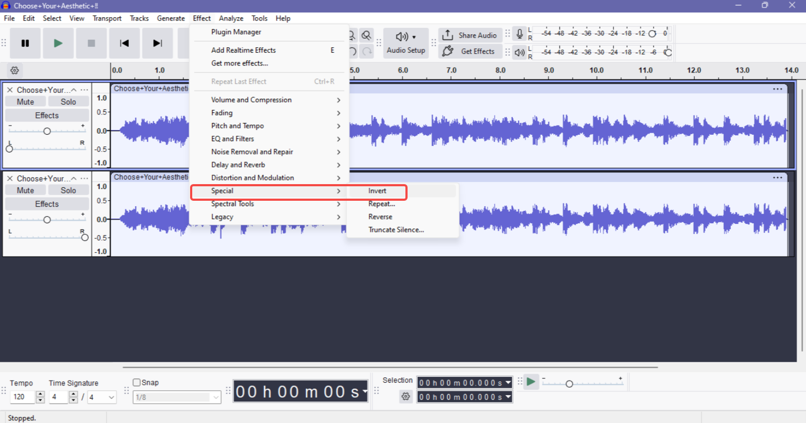The height and width of the screenshot is (423, 806).
Task: Click the Stop transport button
Action: click(91, 43)
